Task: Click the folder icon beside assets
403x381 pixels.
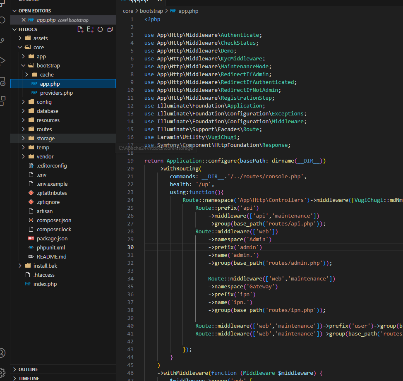Action: pos(28,38)
